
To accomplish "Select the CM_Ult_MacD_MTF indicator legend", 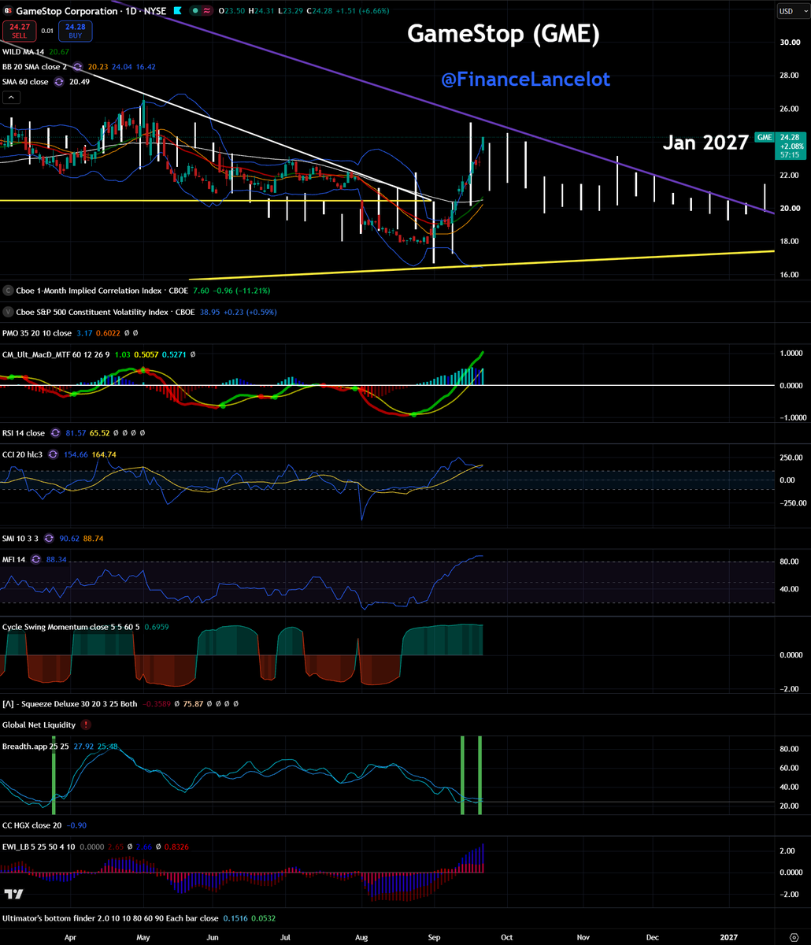I will click(55, 354).
